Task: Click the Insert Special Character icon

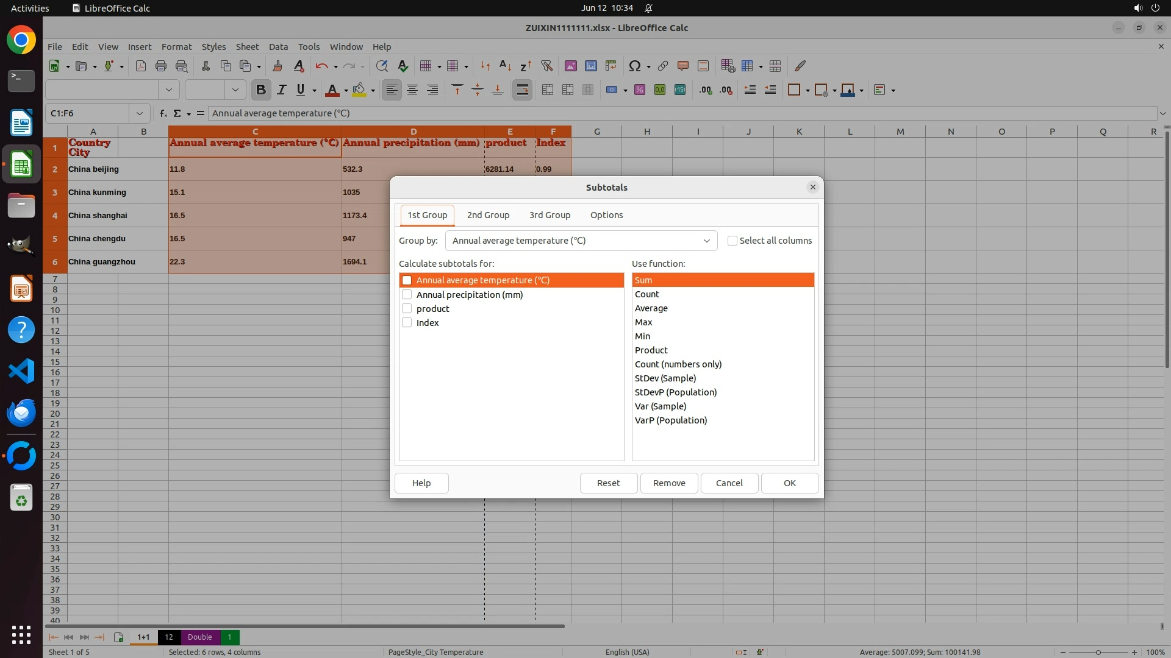Action: tap(634, 66)
